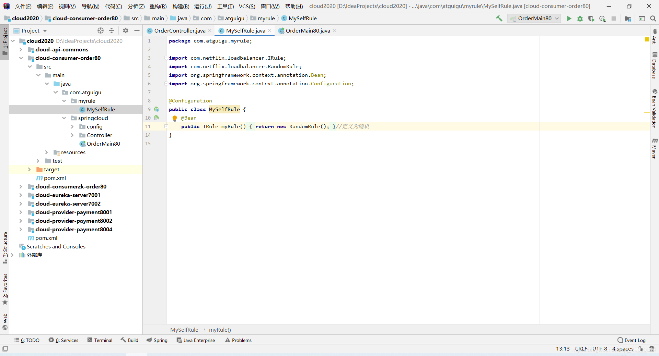
Task: Close the MySelfRule.java tab
Action: [x=270, y=30]
